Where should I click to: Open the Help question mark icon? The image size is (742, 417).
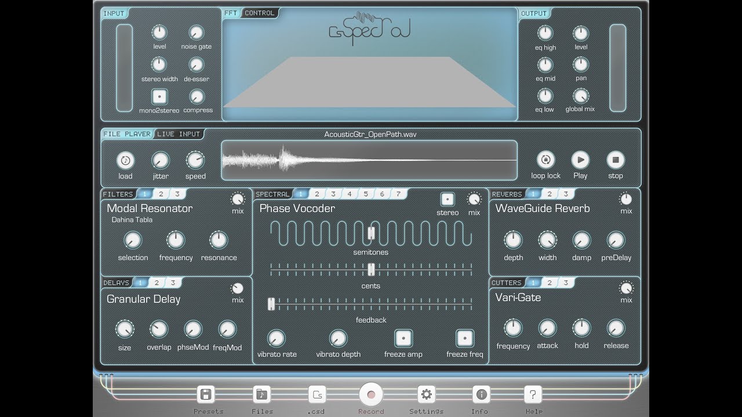pyautogui.click(x=533, y=395)
